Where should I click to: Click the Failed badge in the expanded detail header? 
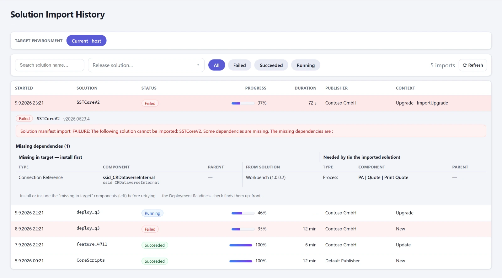pyautogui.click(x=24, y=119)
